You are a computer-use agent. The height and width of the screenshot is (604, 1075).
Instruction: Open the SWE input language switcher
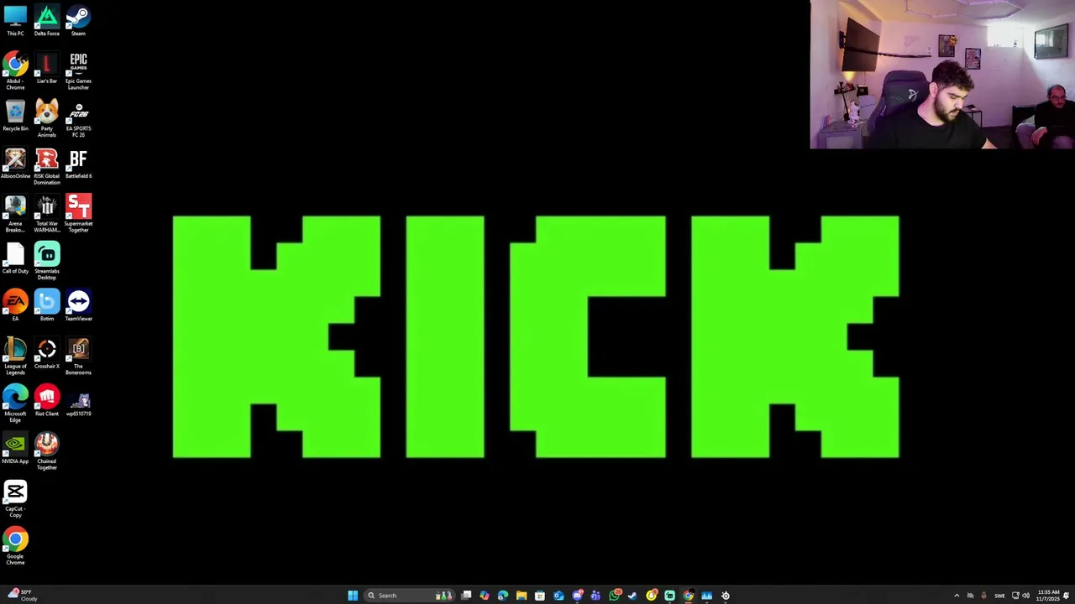[x=999, y=596]
